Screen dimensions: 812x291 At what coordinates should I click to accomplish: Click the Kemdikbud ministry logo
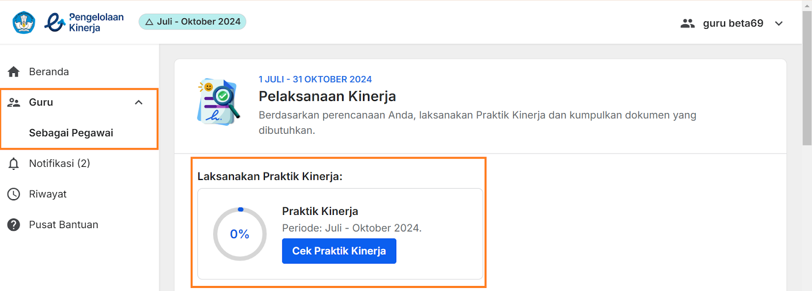pyautogui.click(x=24, y=22)
